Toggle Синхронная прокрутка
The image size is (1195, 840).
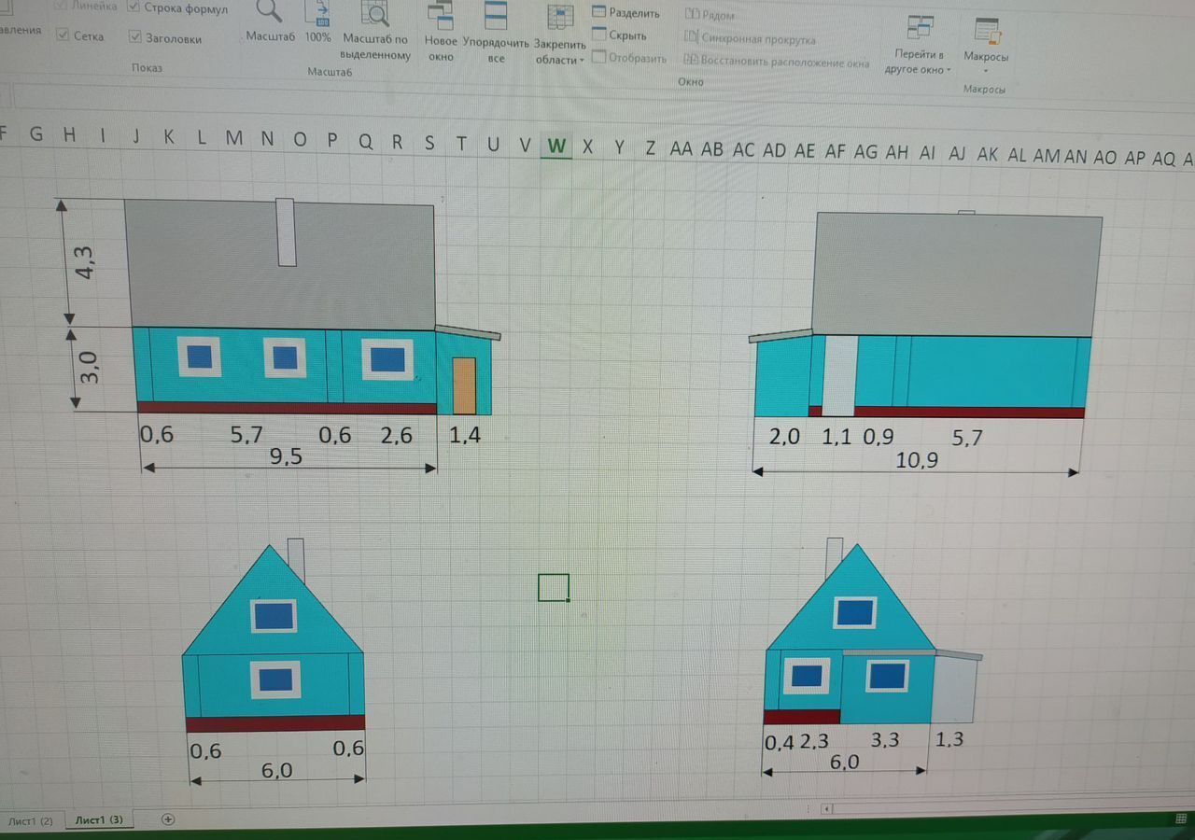click(x=751, y=38)
